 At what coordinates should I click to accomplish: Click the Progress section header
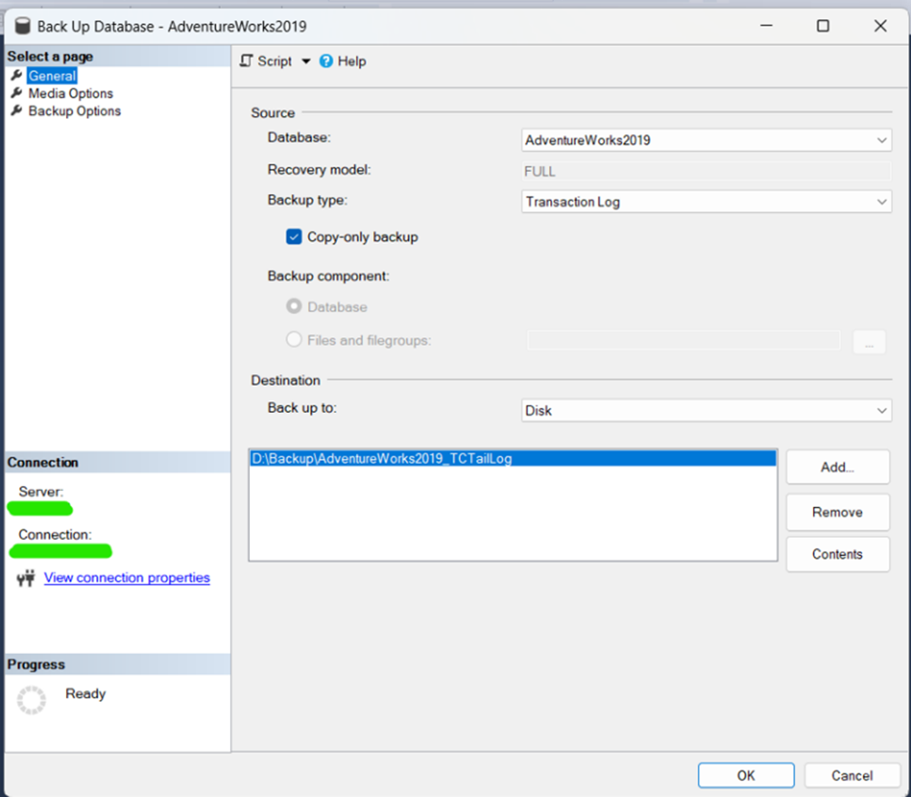coord(118,664)
